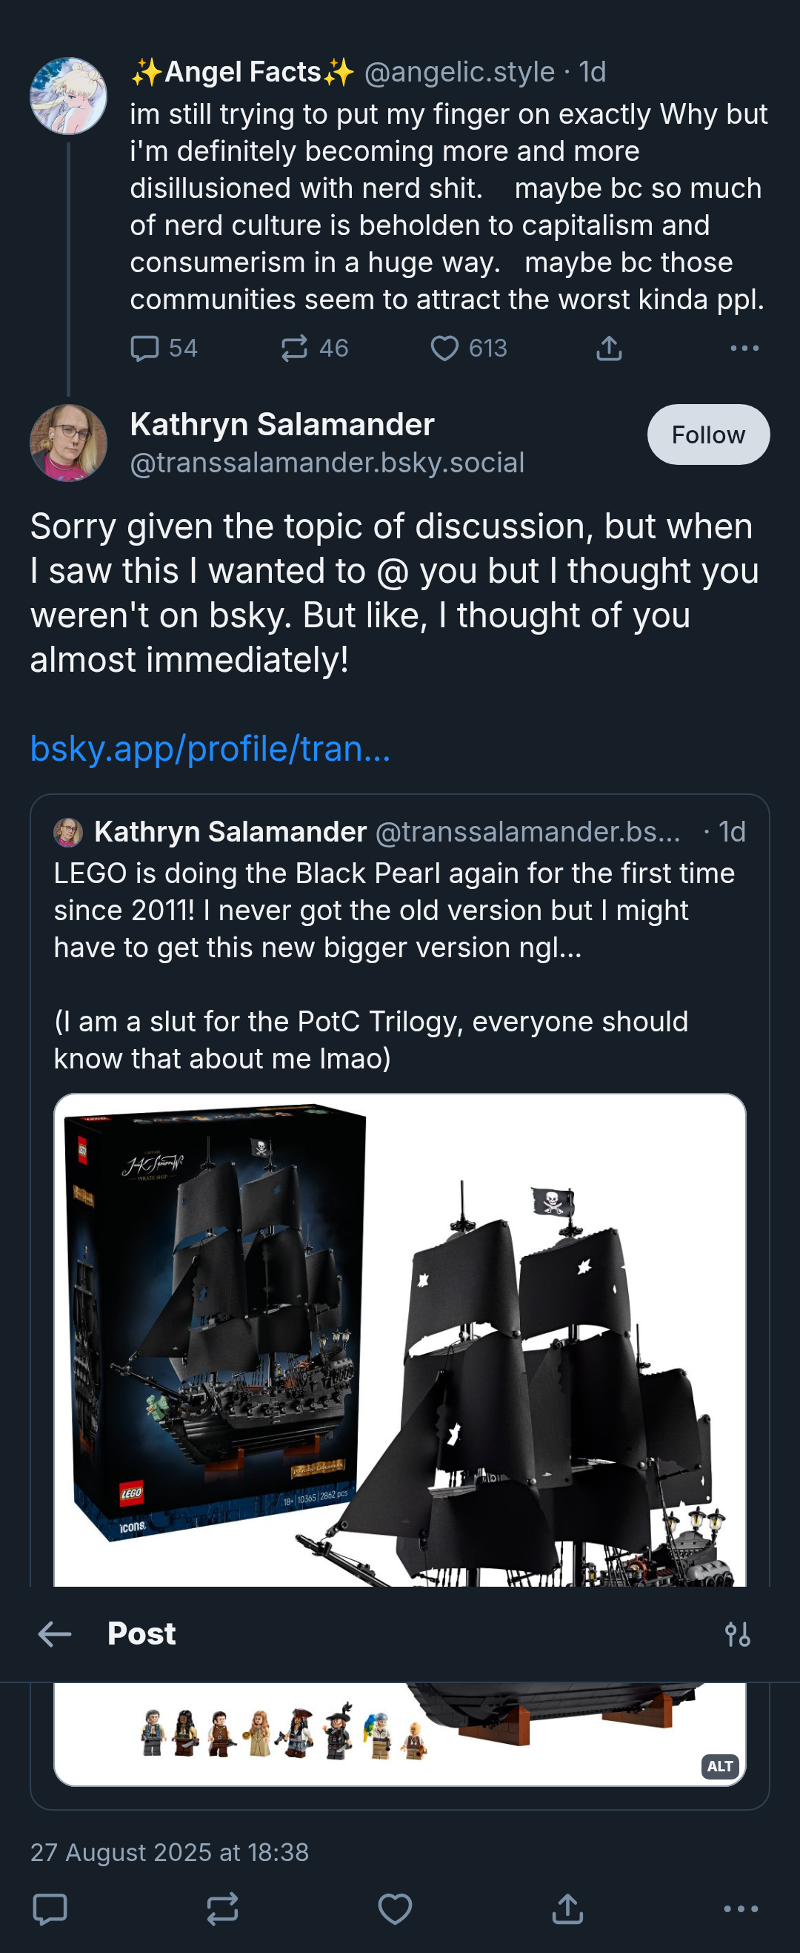Show ALT text for the LEGO image
Viewport: 800px width, 1953px height.
pyautogui.click(x=719, y=1765)
